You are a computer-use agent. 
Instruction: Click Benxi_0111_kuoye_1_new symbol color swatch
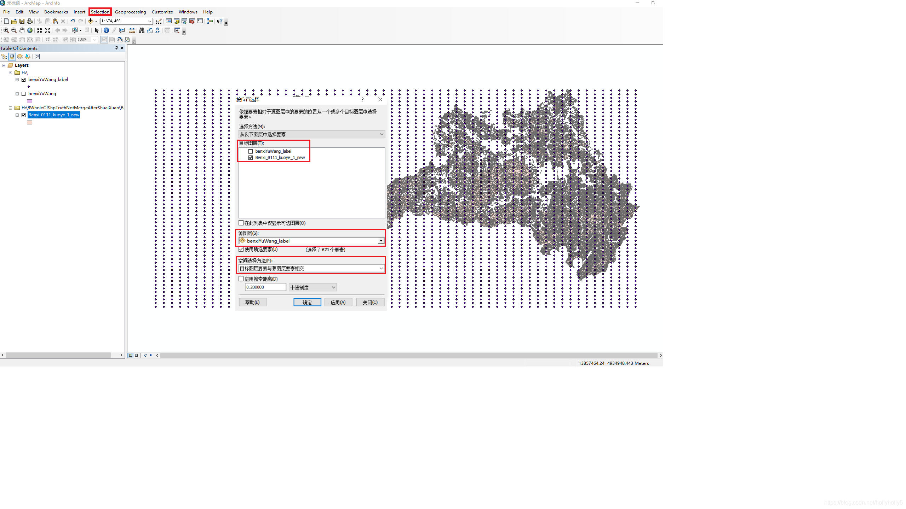(x=30, y=123)
